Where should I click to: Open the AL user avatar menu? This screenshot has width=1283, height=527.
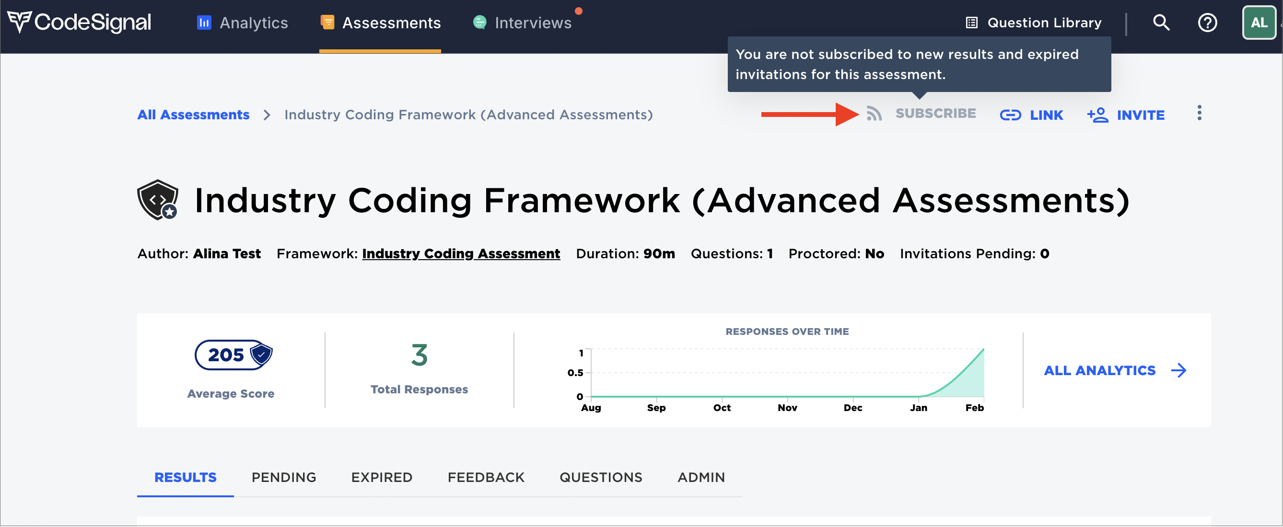1259,23
